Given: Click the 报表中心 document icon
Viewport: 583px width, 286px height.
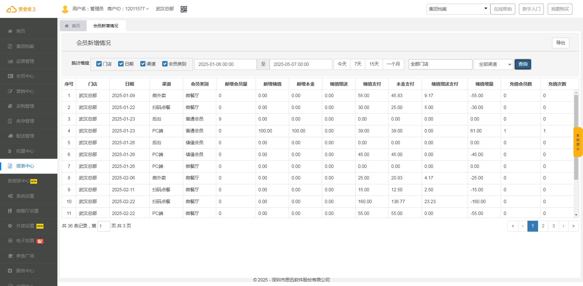Looking at the screenshot, I should [x=10, y=166].
